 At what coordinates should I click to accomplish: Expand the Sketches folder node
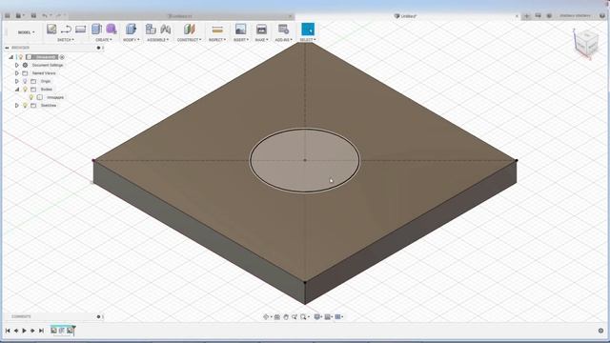[17, 106]
